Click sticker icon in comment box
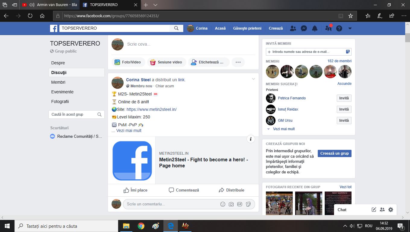 [x=248, y=204]
